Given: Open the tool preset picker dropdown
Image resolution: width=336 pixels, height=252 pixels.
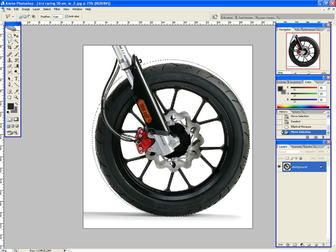Looking at the screenshot, I should [13, 16].
